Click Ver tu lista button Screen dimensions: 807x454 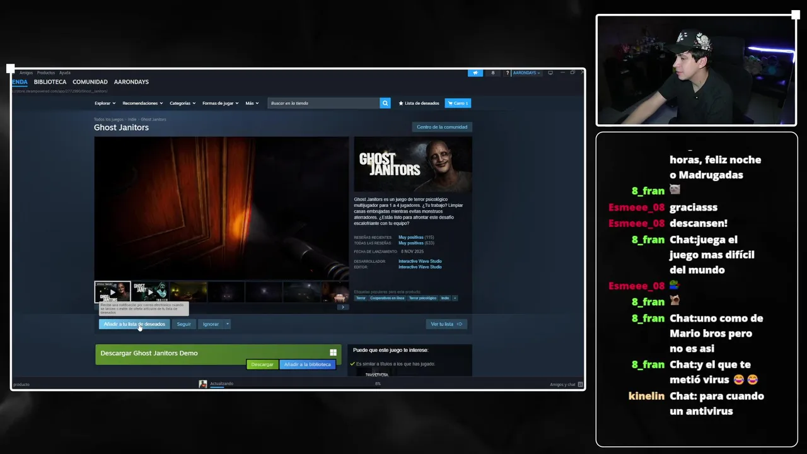446,324
